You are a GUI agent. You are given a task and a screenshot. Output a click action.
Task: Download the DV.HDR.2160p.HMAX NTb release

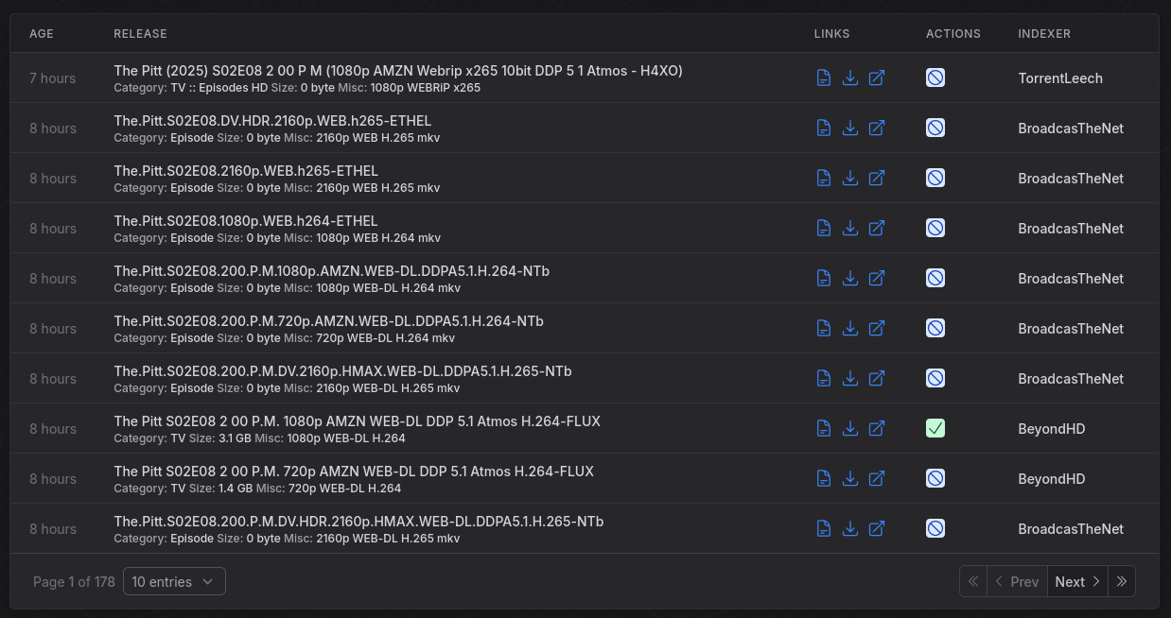(850, 528)
